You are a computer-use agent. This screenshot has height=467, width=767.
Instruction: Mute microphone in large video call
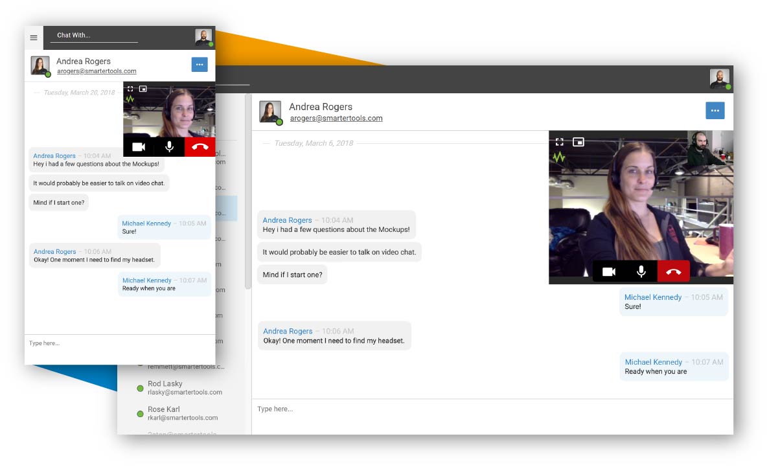(641, 271)
